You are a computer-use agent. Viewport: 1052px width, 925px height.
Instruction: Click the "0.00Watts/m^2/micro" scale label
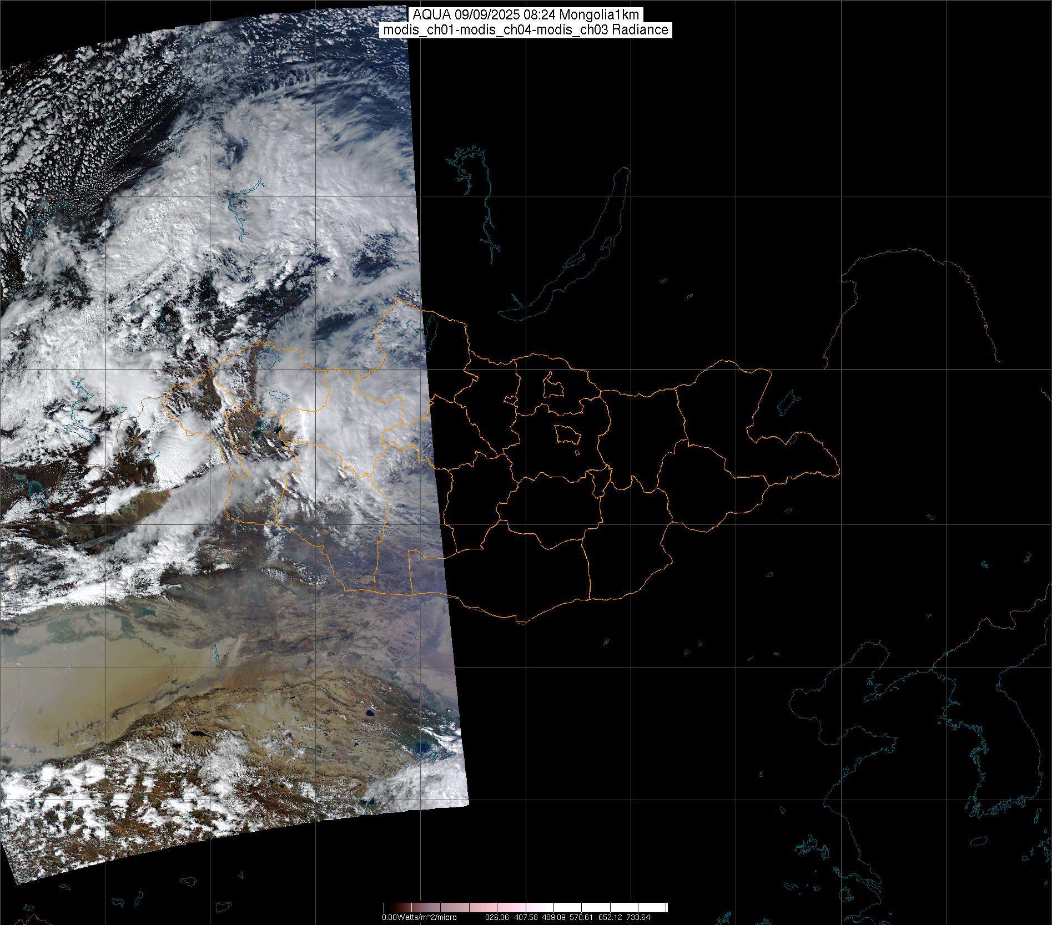419,917
